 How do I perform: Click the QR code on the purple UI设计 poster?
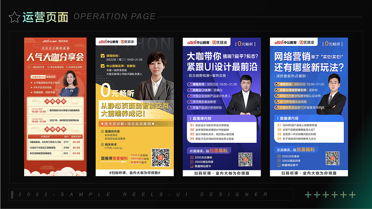pos(245,159)
